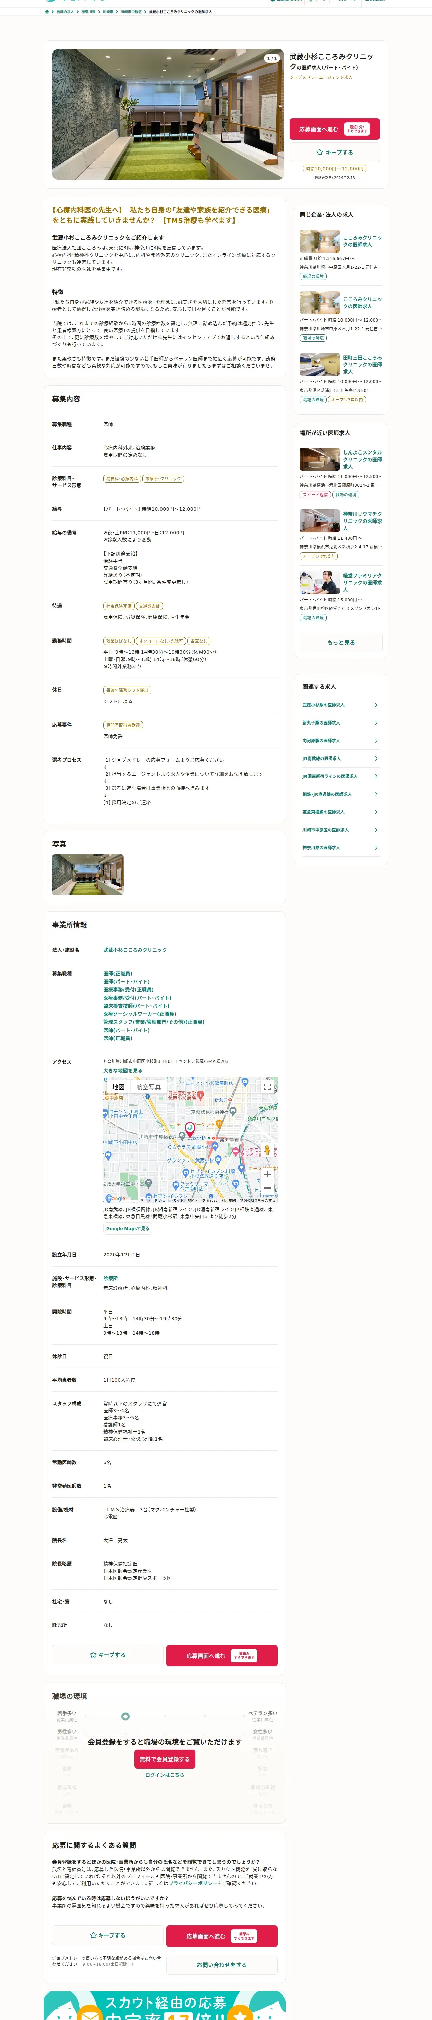This screenshot has width=432, height=2020.
Task: Click the 毎週〜隔週シフト提出 tag
Action: [127, 690]
